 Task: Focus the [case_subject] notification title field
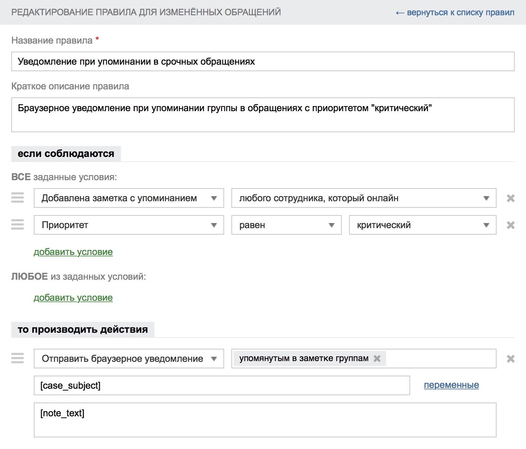pos(222,385)
